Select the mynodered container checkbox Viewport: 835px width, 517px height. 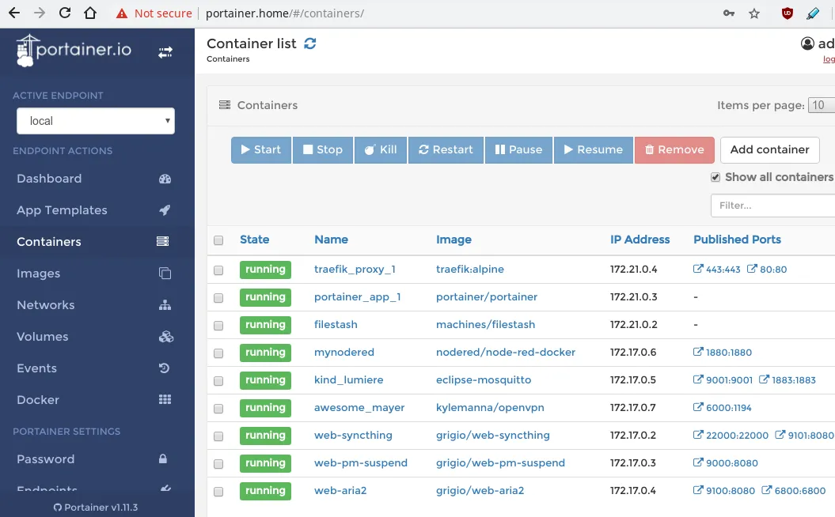[218, 353]
